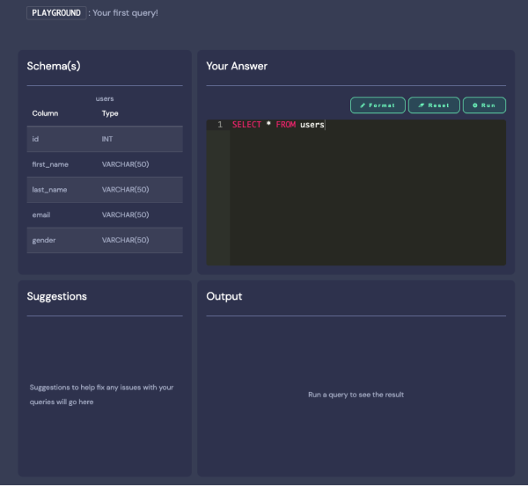Select the last_name schema row
This screenshot has width=528, height=486.
pyautogui.click(x=105, y=190)
